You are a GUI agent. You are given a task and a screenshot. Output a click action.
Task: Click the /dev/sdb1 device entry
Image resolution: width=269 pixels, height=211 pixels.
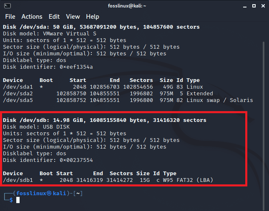pyautogui.click(x=18, y=180)
